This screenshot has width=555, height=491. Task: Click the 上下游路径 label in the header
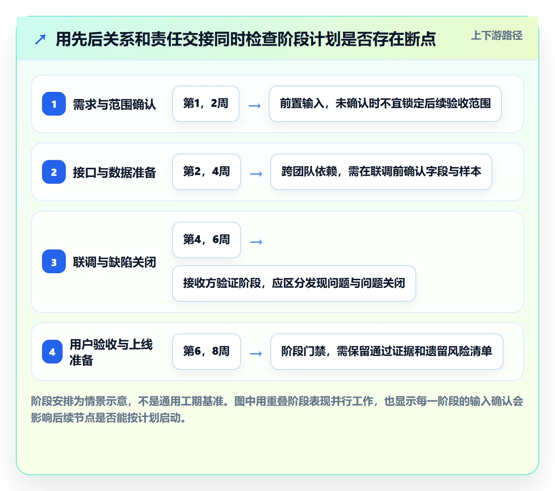pyautogui.click(x=497, y=36)
